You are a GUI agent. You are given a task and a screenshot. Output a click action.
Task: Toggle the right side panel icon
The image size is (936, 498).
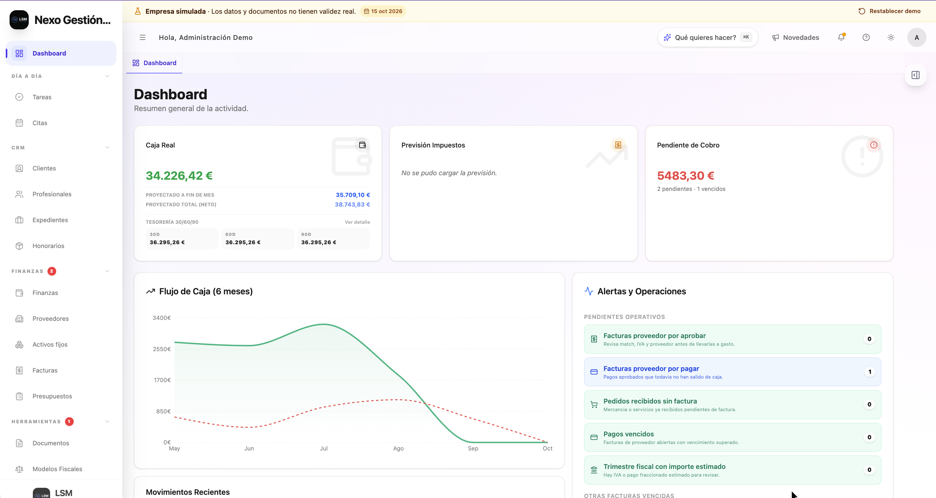click(x=915, y=75)
